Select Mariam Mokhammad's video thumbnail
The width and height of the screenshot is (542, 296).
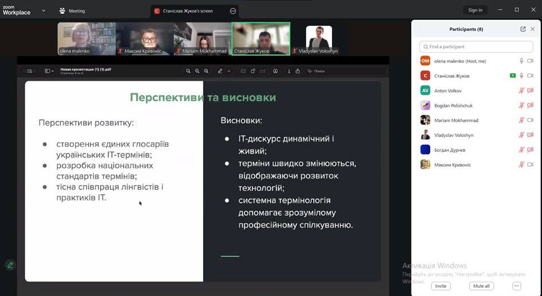point(202,38)
